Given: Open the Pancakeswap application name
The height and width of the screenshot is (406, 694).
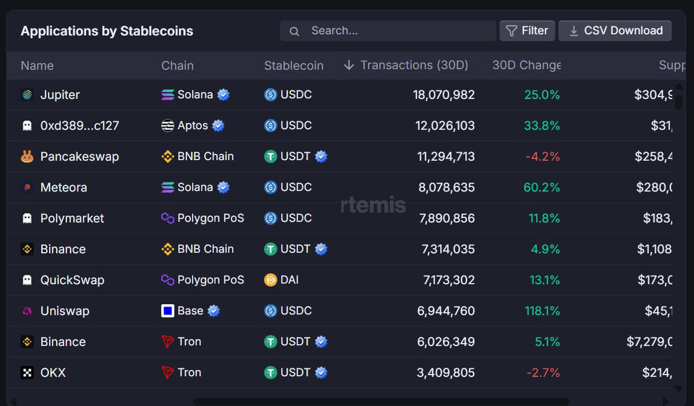Looking at the screenshot, I should 80,157.
